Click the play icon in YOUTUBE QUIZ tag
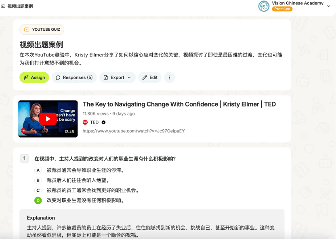The height and width of the screenshot is (239, 336). coord(27,29)
